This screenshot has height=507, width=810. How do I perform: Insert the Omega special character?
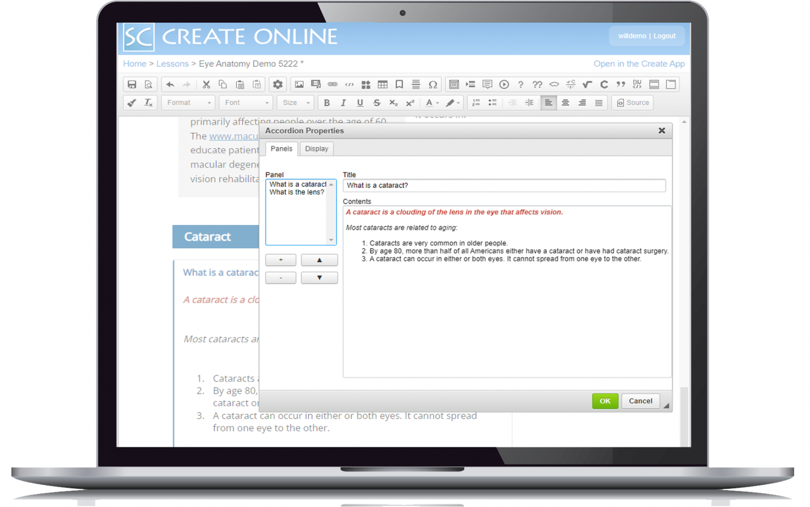pyautogui.click(x=432, y=84)
